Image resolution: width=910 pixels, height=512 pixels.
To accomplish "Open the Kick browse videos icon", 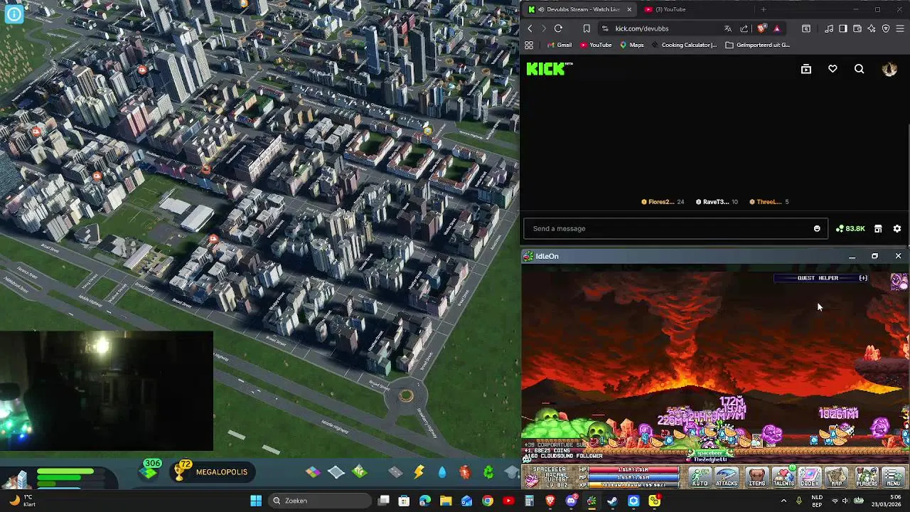I will [805, 69].
